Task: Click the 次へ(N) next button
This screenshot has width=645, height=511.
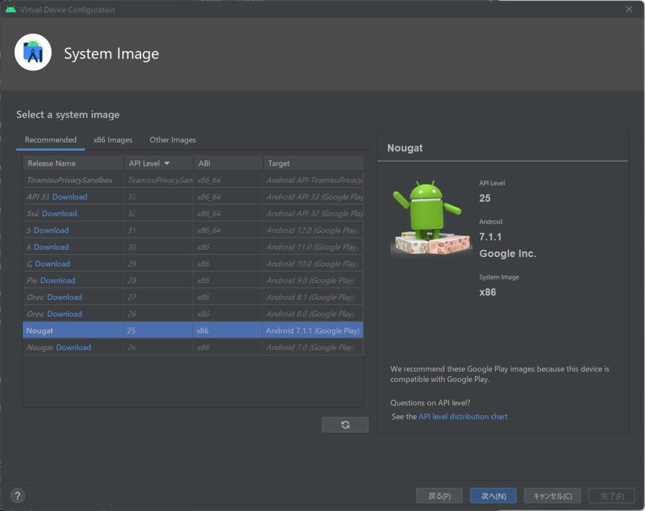Action: (x=494, y=496)
